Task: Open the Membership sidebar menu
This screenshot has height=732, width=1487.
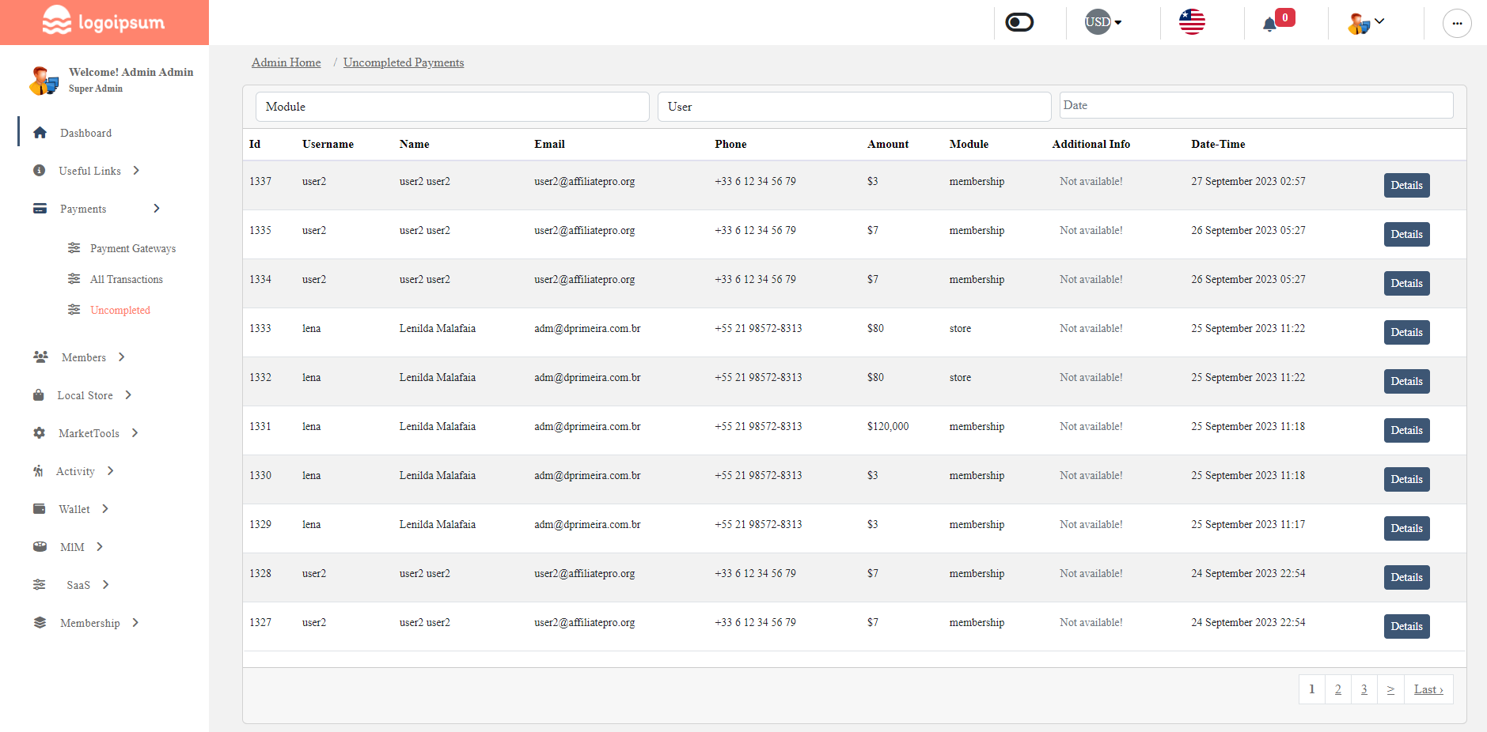Action: [90, 623]
